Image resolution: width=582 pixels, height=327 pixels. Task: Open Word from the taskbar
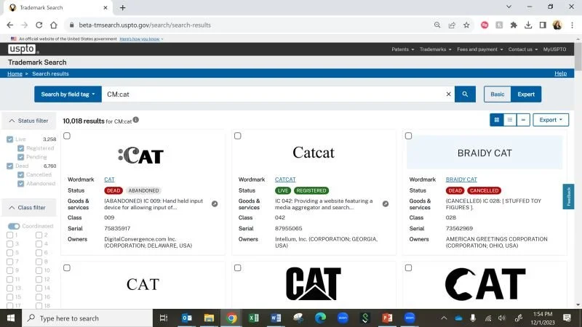pyautogui.click(x=276, y=318)
